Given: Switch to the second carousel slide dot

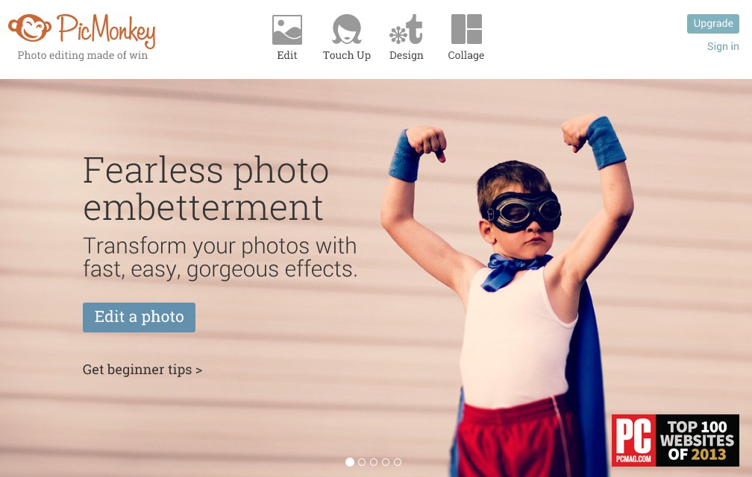Looking at the screenshot, I should click(x=362, y=462).
